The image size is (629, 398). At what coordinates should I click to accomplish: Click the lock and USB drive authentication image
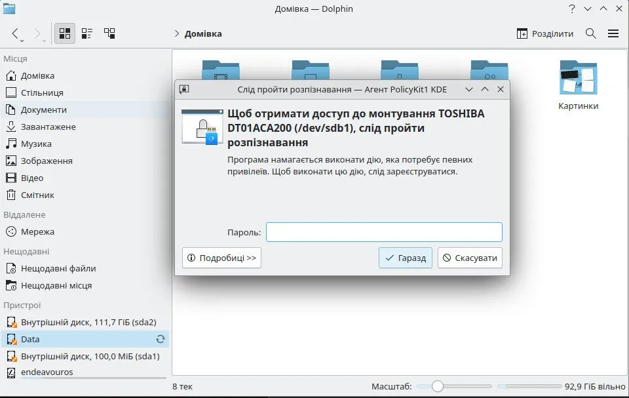click(x=202, y=126)
